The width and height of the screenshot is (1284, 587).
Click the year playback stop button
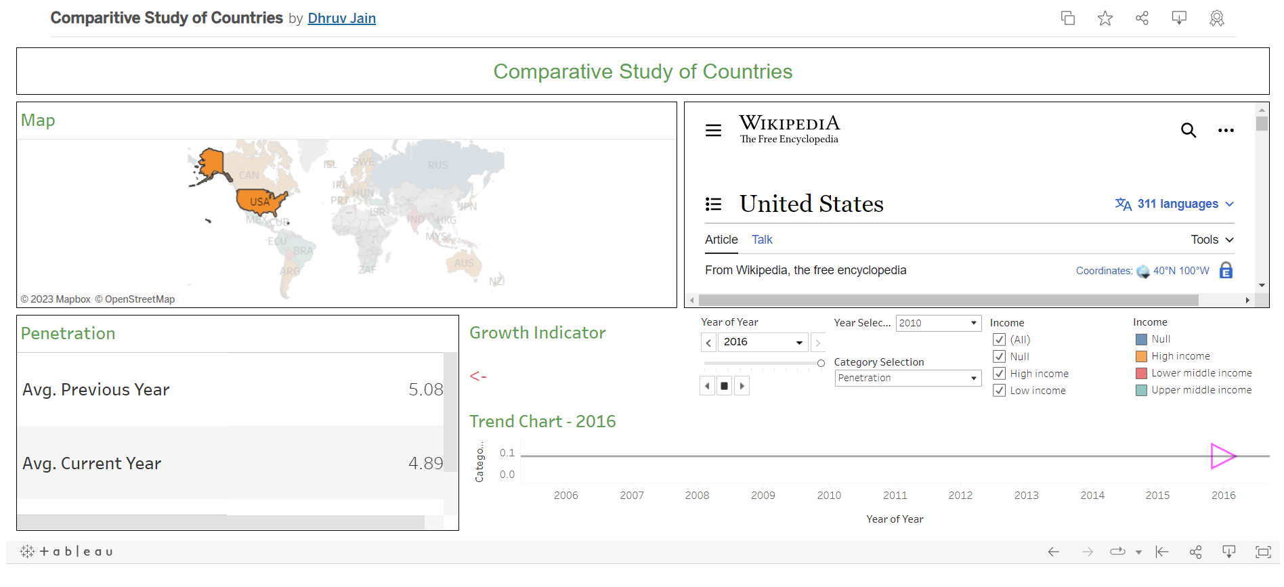pos(724,386)
